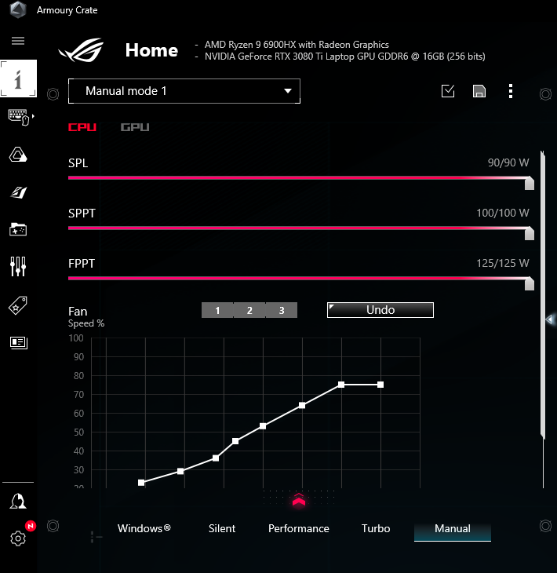Click the FPPT slider handle

530,283
